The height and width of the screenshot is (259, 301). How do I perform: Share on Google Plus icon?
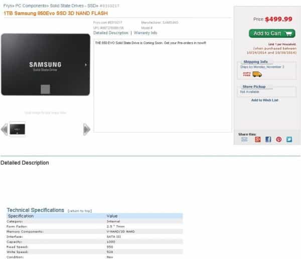point(258,140)
